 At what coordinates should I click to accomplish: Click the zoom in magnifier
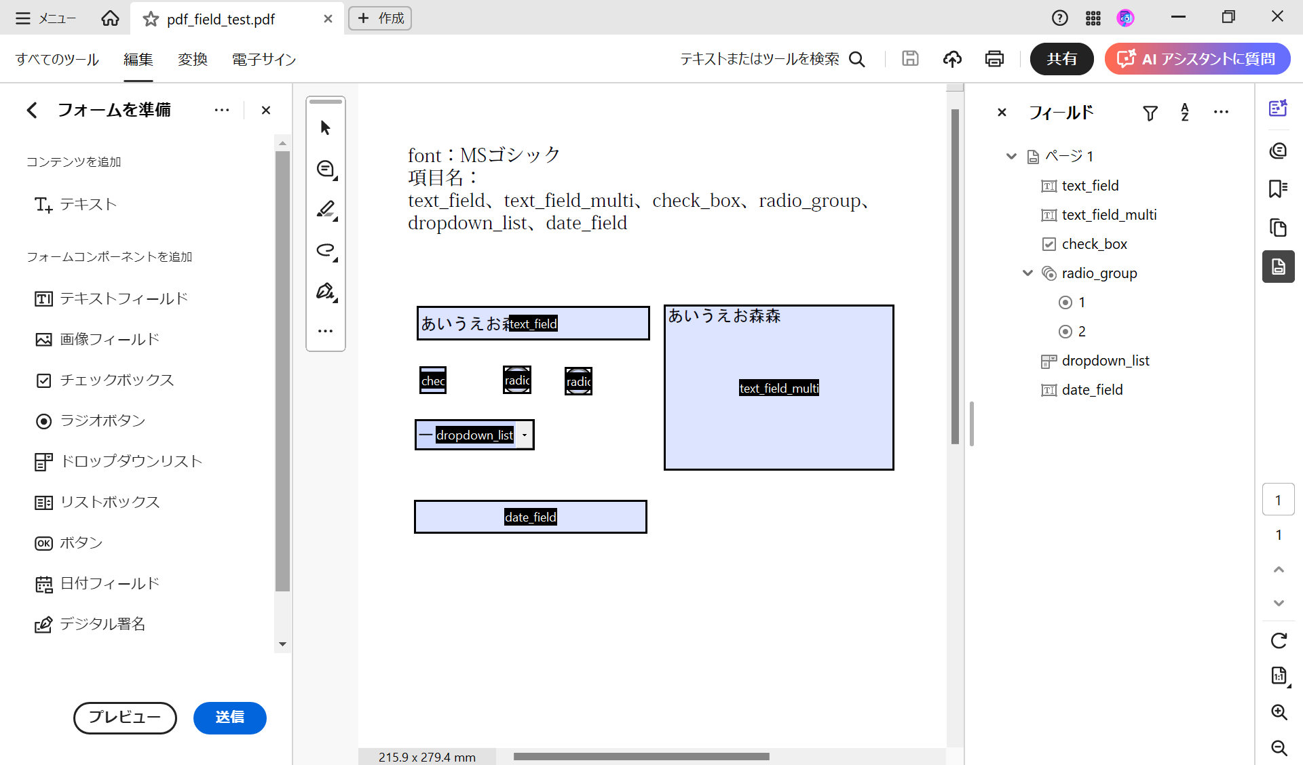1279,711
